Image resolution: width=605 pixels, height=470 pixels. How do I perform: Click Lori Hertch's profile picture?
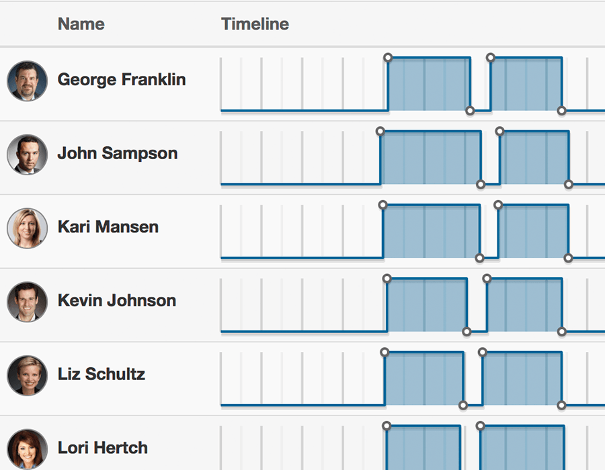coord(27,448)
